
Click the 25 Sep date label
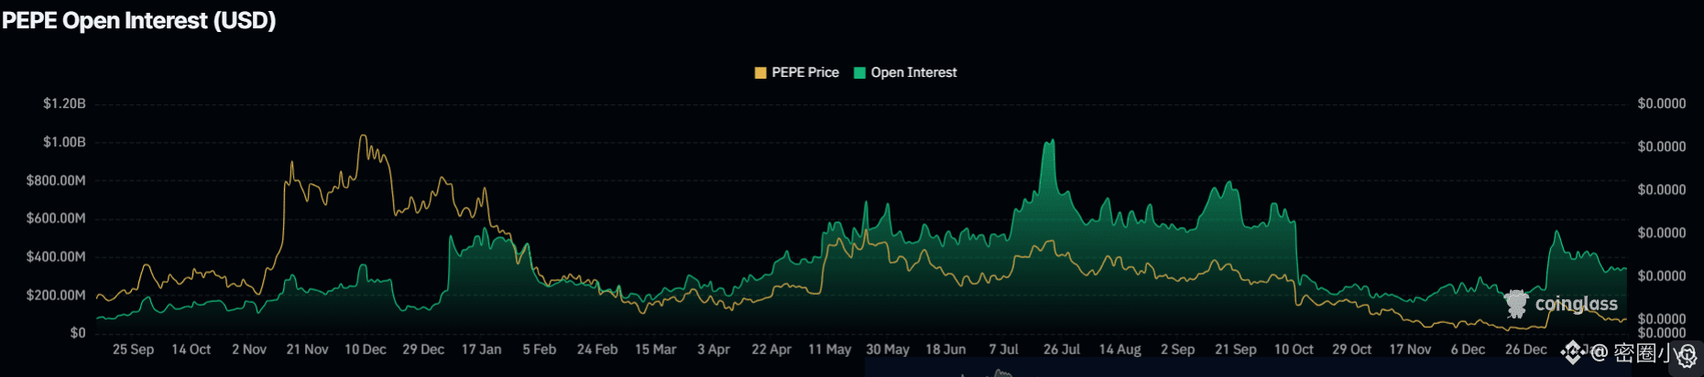click(133, 350)
